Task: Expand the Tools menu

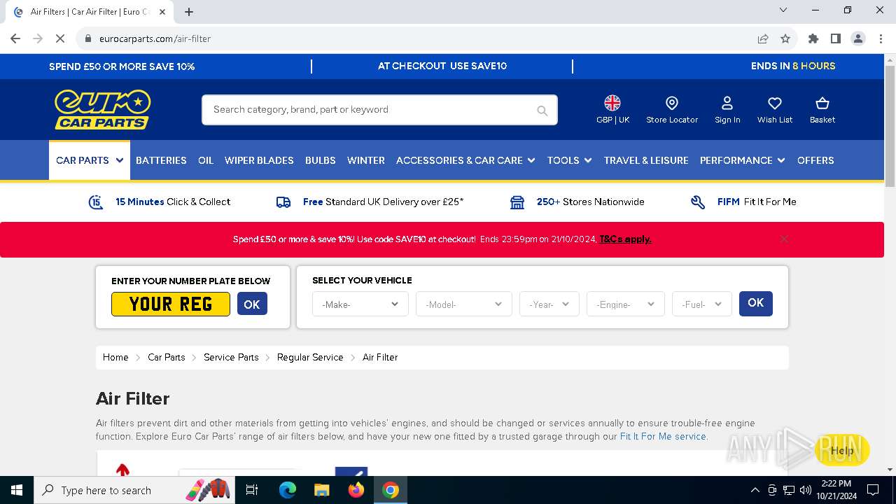Action: click(x=570, y=160)
